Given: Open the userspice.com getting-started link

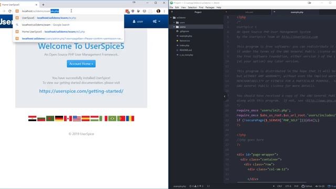Looking at the screenshot, I should [x=81, y=91].
